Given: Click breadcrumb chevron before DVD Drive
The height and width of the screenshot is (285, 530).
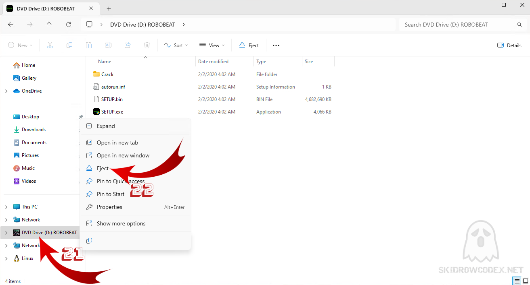Looking at the screenshot, I should click(x=102, y=25).
